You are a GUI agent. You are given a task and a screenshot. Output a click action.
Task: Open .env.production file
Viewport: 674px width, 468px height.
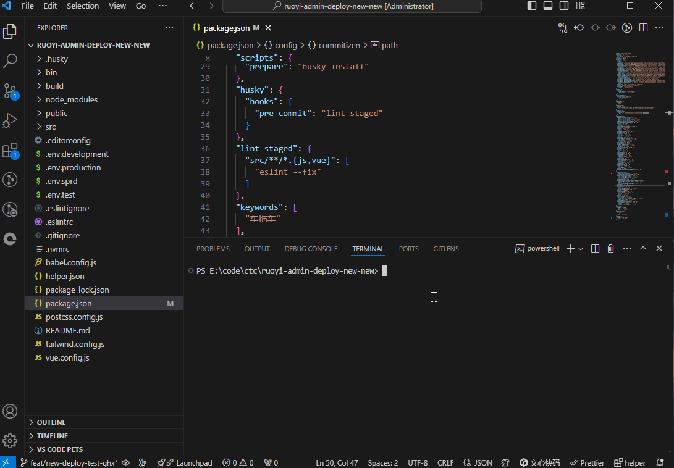point(104,167)
